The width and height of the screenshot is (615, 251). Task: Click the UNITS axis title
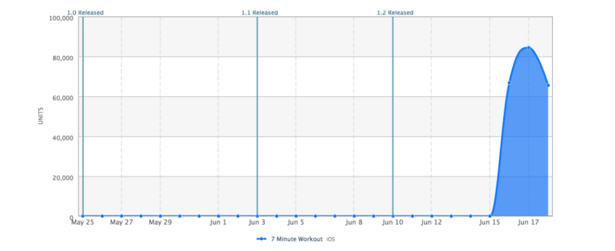pyautogui.click(x=41, y=116)
